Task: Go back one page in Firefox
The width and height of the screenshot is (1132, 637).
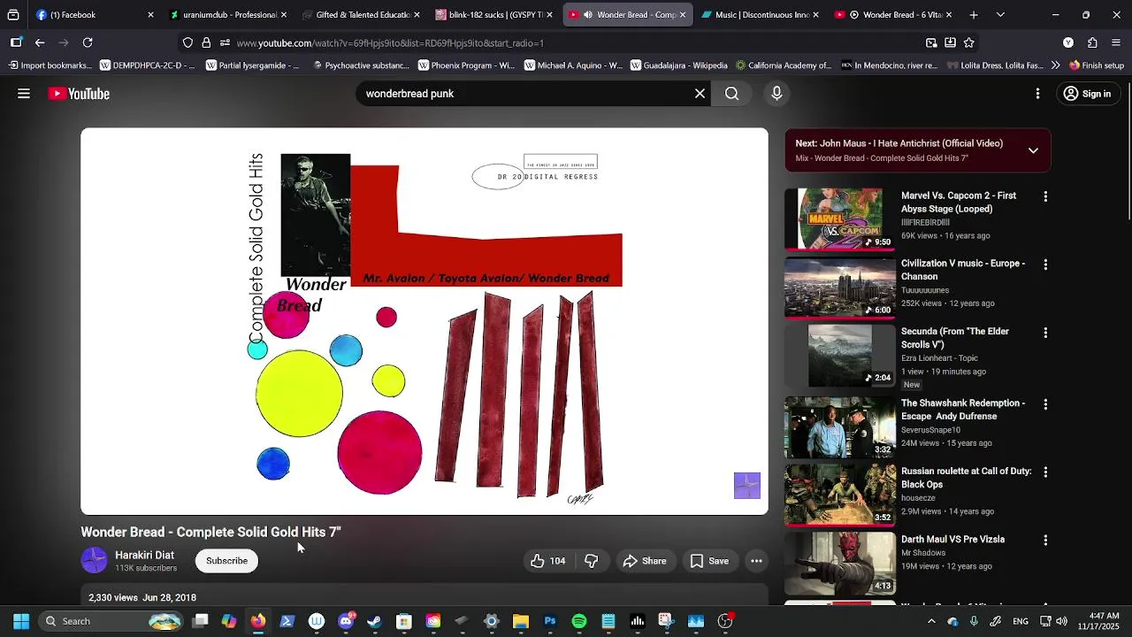Action: [40, 42]
